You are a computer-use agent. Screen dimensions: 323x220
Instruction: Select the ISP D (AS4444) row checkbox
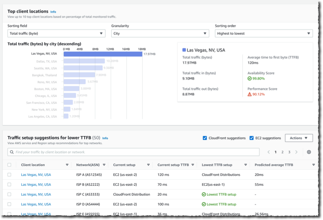pyautogui.click(x=9, y=204)
